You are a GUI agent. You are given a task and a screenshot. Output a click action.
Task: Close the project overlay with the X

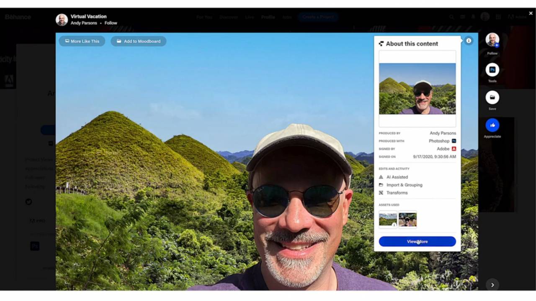pyautogui.click(x=531, y=13)
